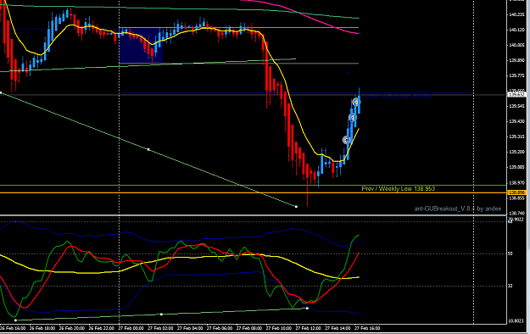The width and height of the screenshot is (530, 334).
Task: Click the 27 Feb 06:00 time label
Action: pos(220,328)
